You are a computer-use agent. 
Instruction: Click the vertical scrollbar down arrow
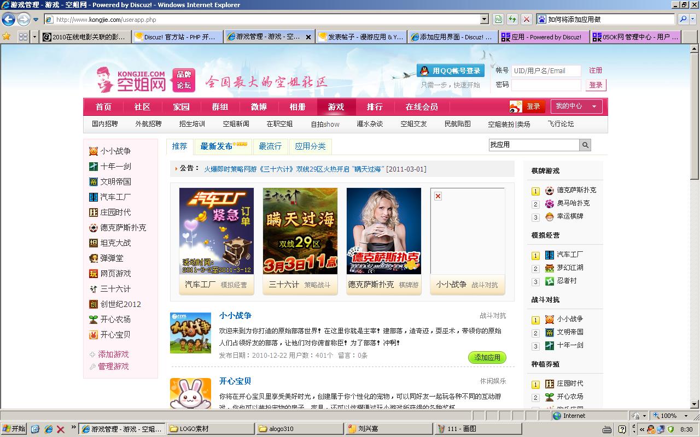point(695,405)
